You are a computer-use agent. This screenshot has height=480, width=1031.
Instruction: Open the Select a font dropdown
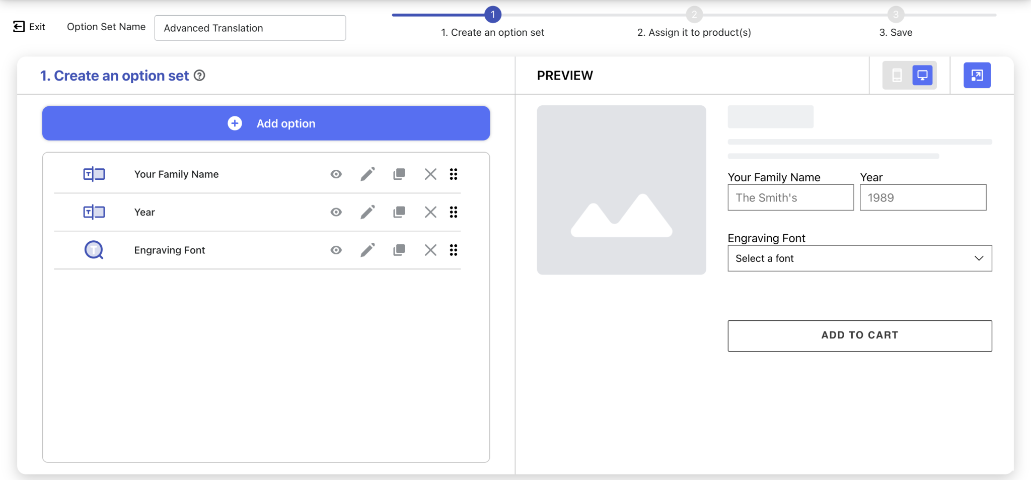[x=858, y=258]
